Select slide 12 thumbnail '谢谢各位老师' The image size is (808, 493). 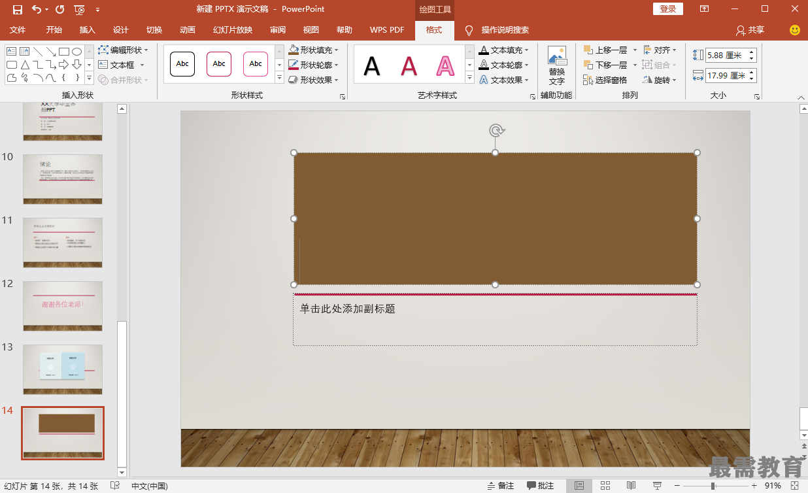(x=63, y=306)
